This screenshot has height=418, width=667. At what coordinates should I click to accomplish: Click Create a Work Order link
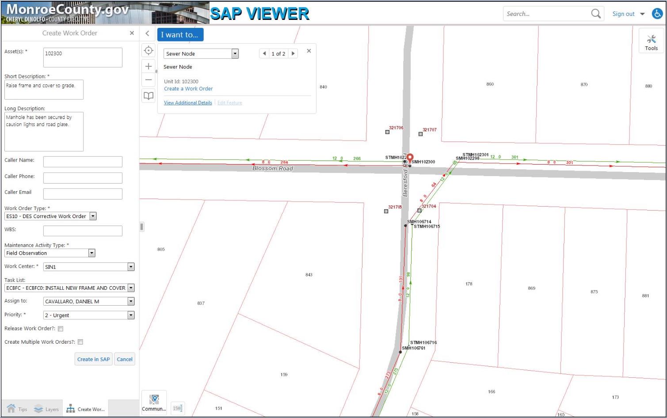coord(188,88)
